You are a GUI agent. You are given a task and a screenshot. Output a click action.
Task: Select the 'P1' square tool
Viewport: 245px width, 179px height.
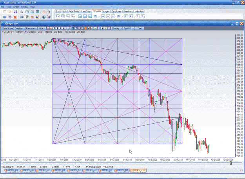pos(126,16)
